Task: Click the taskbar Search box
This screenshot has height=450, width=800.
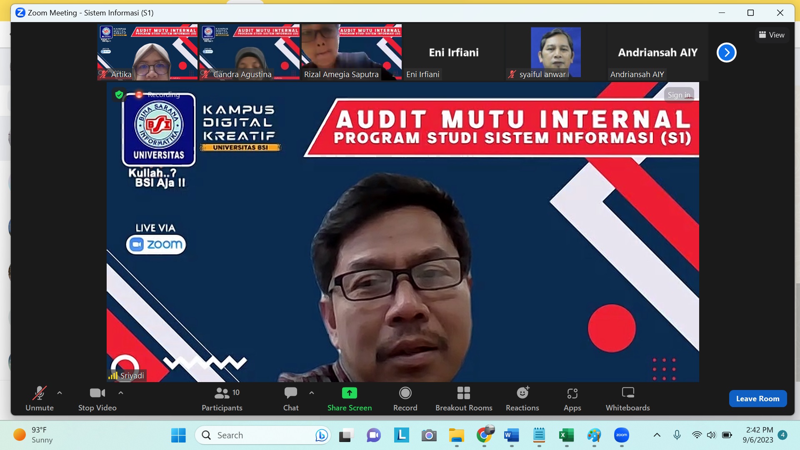Action: (262, 435)
